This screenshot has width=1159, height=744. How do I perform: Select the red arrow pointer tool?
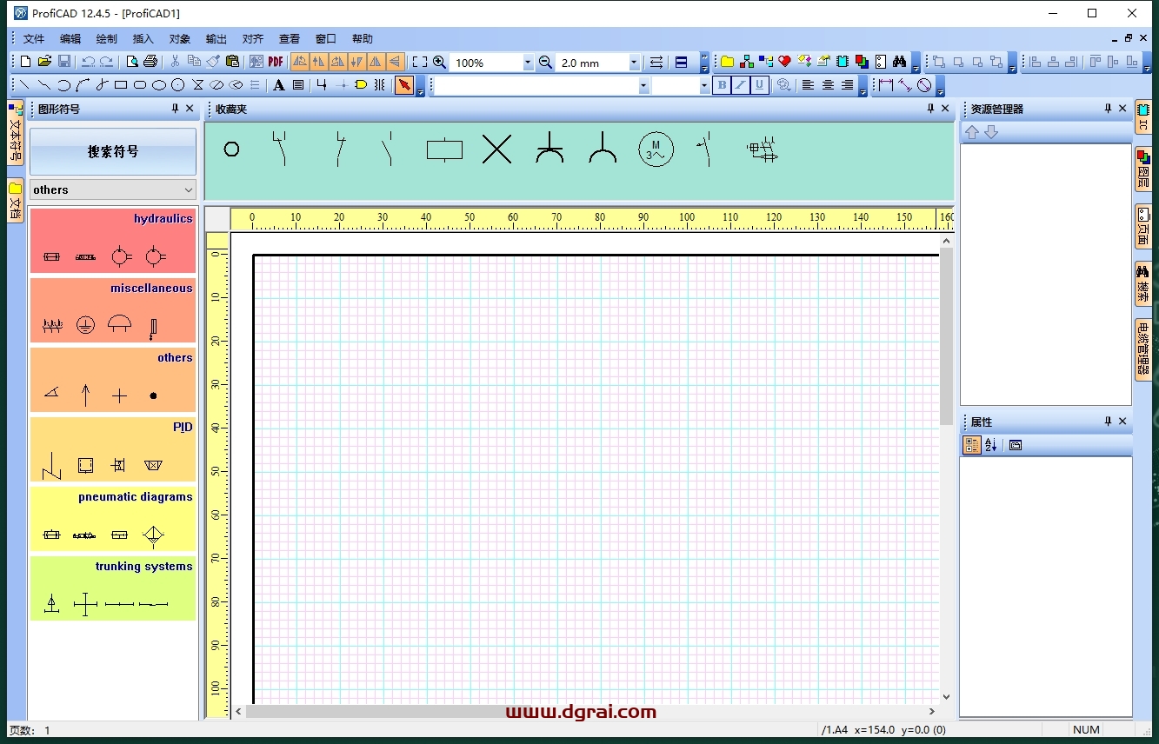[404, 85]
